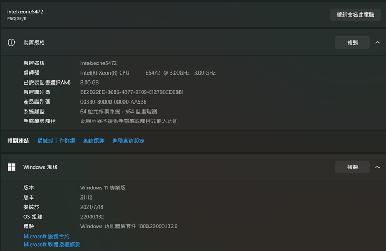Open the Microsoft 服務合約 link
Screen dimensions: 386x251
(47, 236)
